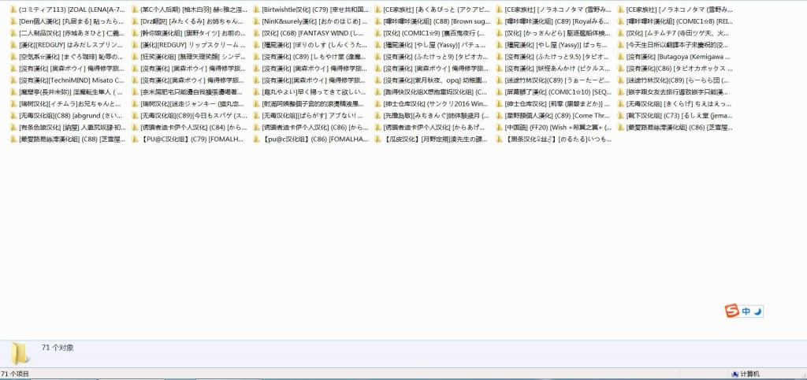
Task: Select folder '[瑞树汉化][迷走ジャンキー'
Action: point(189,104)
